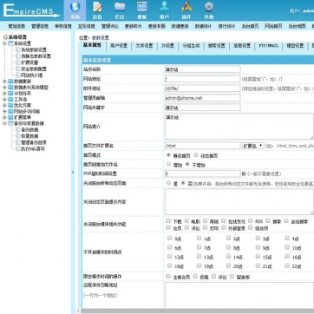This screenshot has width=314, height=314.
Task: Click folder icon beside 扩展菜单
Action: pyautogui.click(x=10, y=117)
